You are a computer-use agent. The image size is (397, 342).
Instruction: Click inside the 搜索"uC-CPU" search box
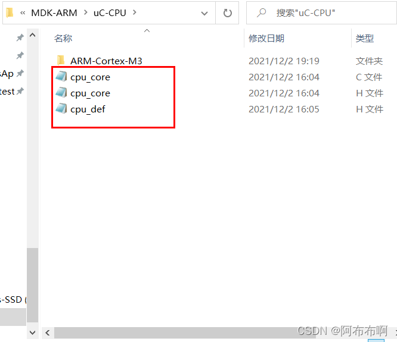[x=321, y=13]
